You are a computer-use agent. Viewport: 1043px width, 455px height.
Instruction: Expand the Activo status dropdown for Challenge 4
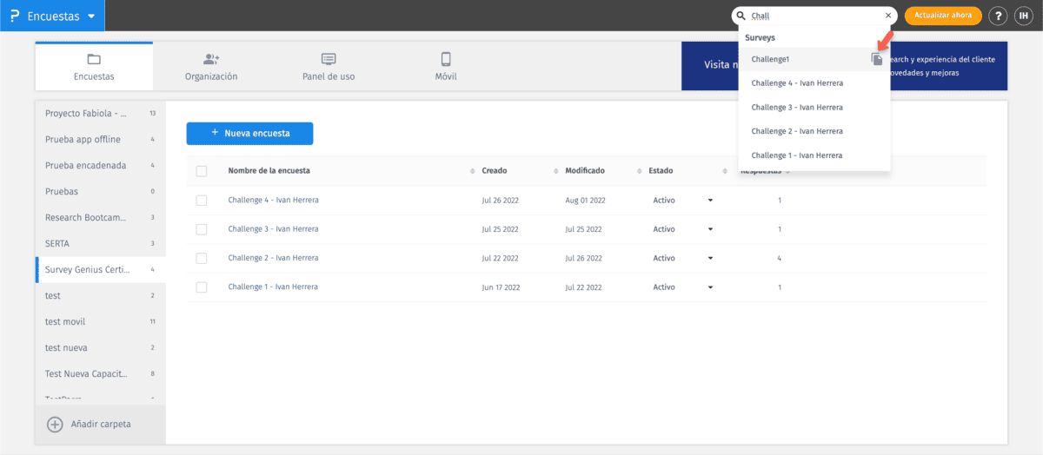(x=710, y=201)
